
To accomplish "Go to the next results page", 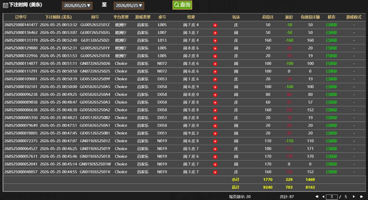I will [x=354, y=197].
